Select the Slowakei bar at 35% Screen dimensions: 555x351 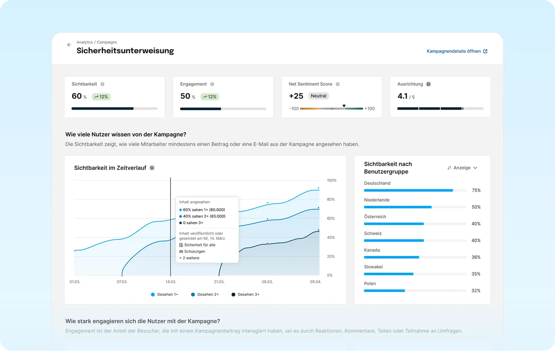coord(415,274)
